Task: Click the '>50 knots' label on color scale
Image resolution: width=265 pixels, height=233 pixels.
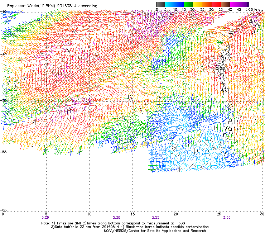Action: tap(255, 10)
